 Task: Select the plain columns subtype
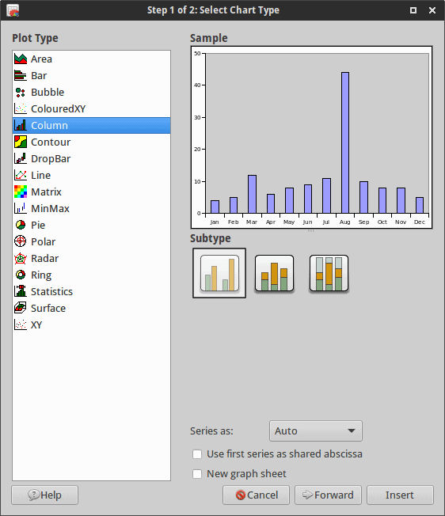[219, 273]
